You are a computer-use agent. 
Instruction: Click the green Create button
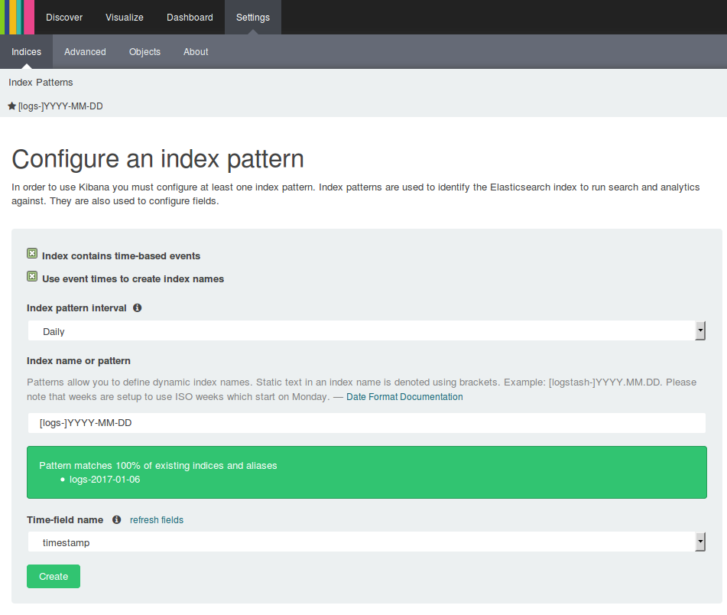click(54, 576)
